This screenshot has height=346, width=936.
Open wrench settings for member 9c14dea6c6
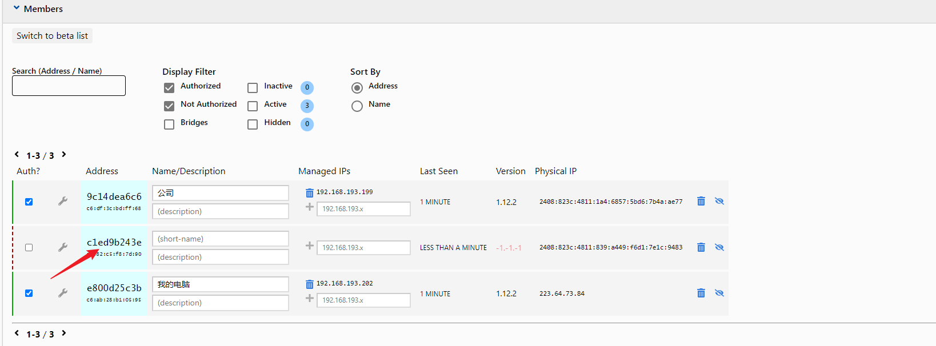(x=63, y=201)
